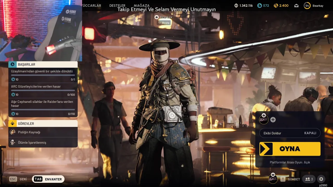Click the T key hint icon
333x187 pixels.
coord(283,179)
